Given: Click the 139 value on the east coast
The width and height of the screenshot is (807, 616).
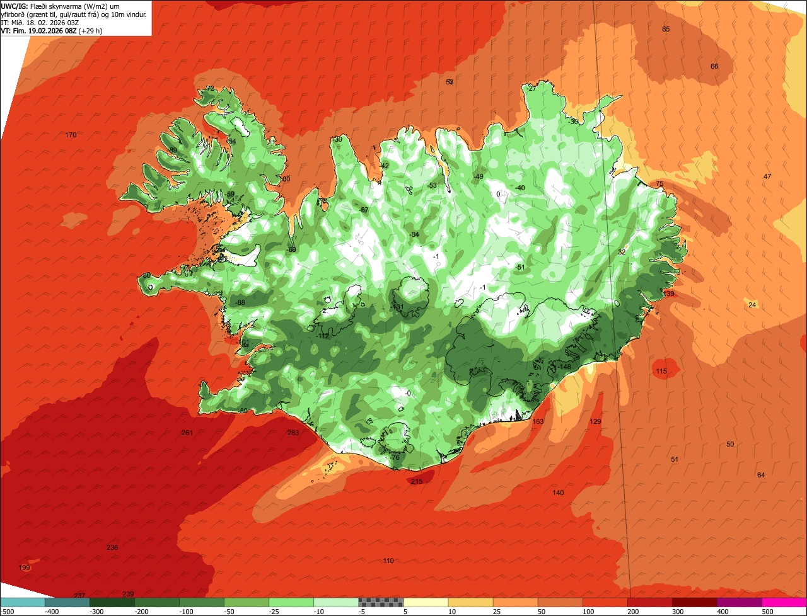Looking at the screenshot, I should point(669,294).
